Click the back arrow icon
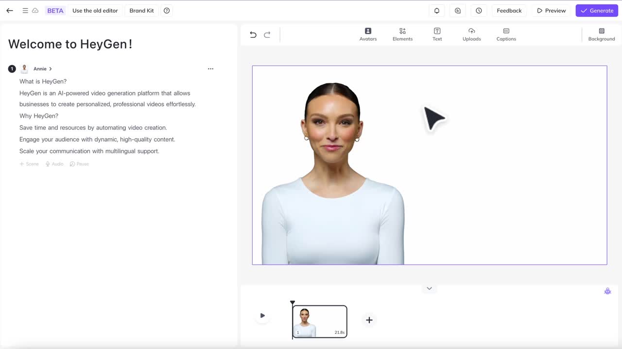The width and height of the screenshot is (622, 349). (x=10, y=11)
